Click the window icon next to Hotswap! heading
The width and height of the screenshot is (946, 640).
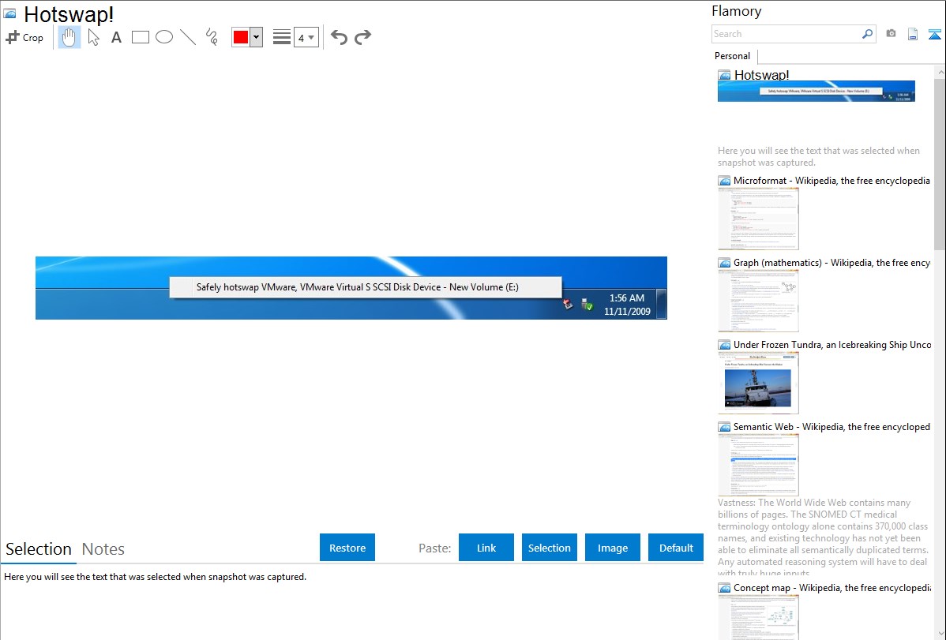coord(9,13)
